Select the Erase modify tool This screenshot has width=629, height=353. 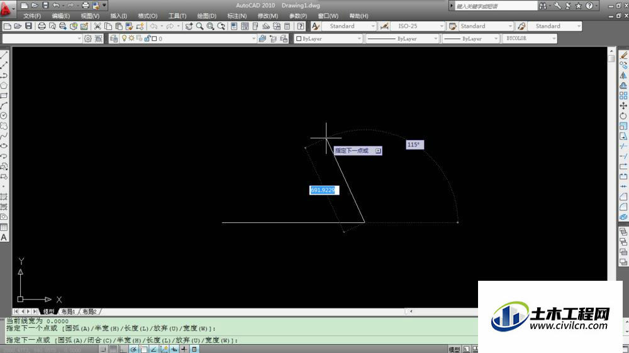pos(623,55)
